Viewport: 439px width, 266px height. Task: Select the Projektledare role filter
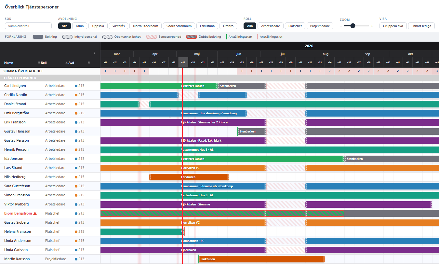click(320, 26)
